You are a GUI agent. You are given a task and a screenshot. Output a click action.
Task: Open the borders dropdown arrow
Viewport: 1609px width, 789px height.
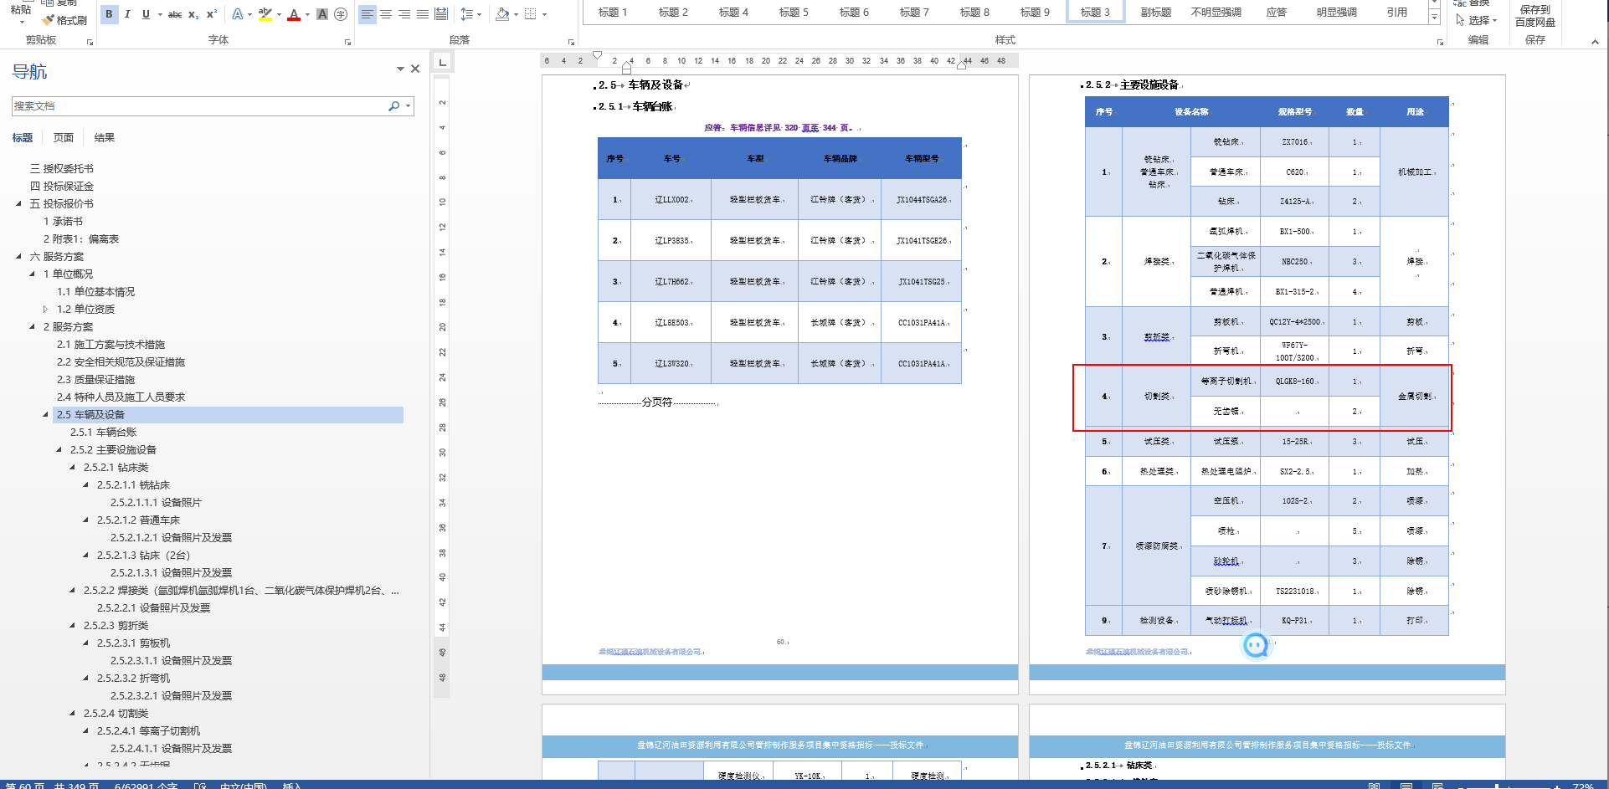coord(544,14)
